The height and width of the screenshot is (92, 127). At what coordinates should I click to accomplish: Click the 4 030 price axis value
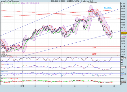click(x=123, y=25)
